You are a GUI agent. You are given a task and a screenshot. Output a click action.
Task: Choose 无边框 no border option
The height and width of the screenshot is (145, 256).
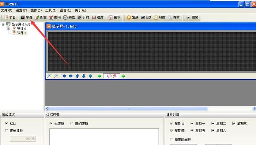(x=51, y=123)
